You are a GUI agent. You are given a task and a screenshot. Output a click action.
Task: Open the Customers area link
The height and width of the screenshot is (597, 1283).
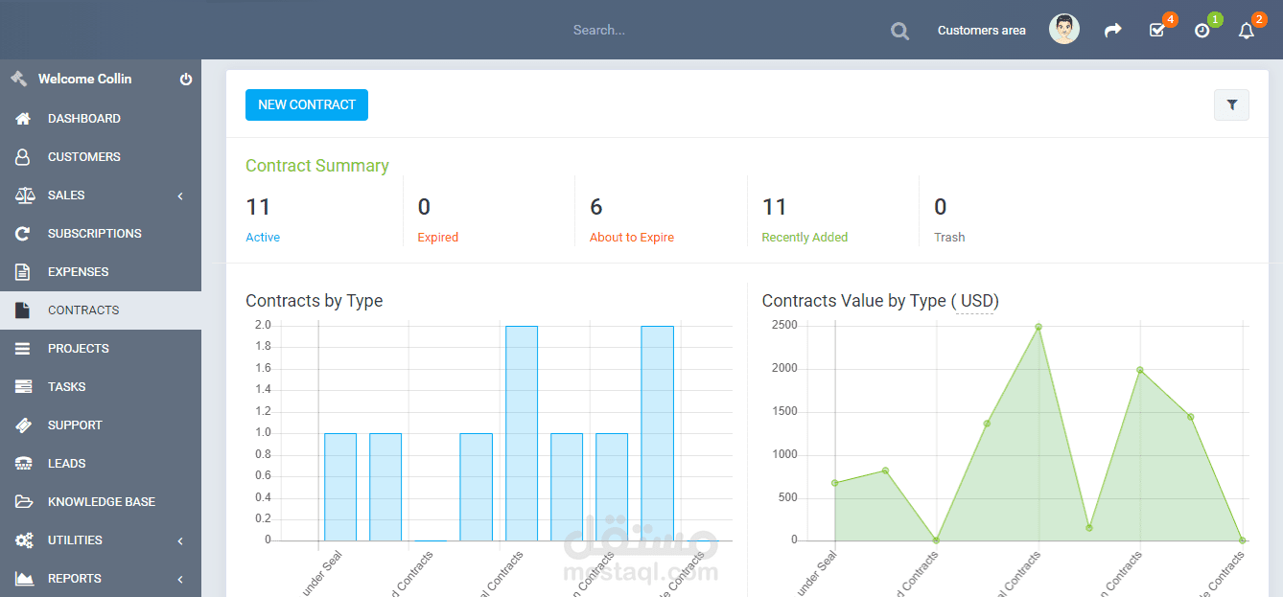pos(981,31)
